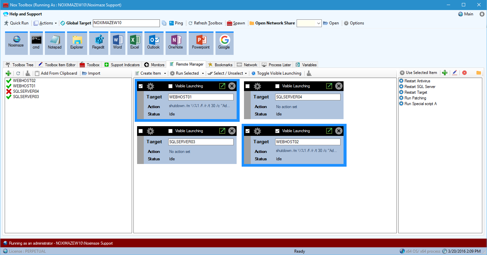
Task: Open the Actions menu
Action: (45, 23)
